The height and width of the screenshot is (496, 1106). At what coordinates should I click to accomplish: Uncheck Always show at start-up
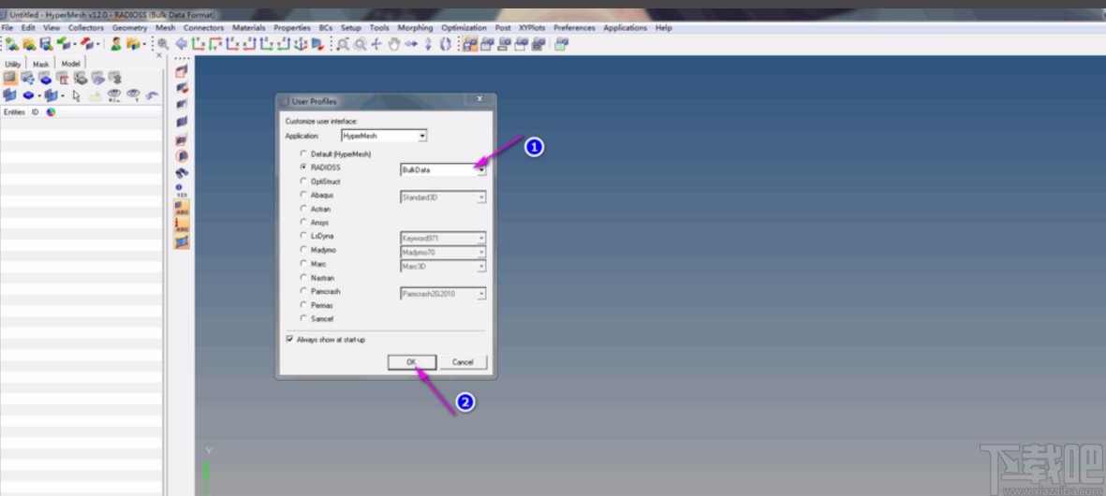(289, 340)
